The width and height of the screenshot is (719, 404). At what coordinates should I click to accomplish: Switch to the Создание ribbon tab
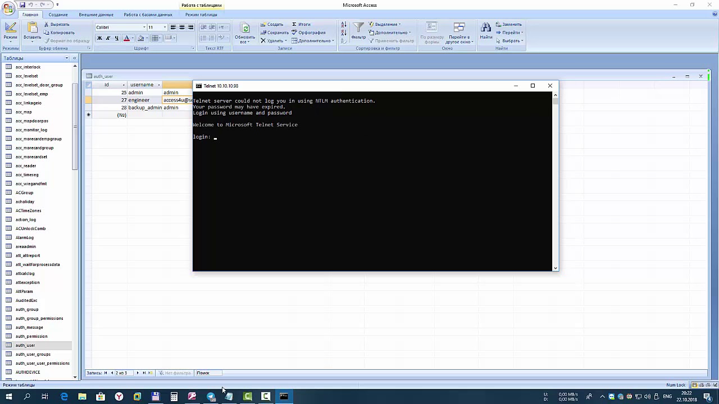(58, 15)
